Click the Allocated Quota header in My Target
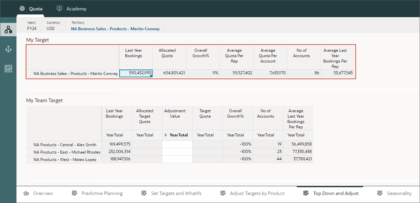The width and height of the screenshot is (420, 203). [x=169, y=57]
